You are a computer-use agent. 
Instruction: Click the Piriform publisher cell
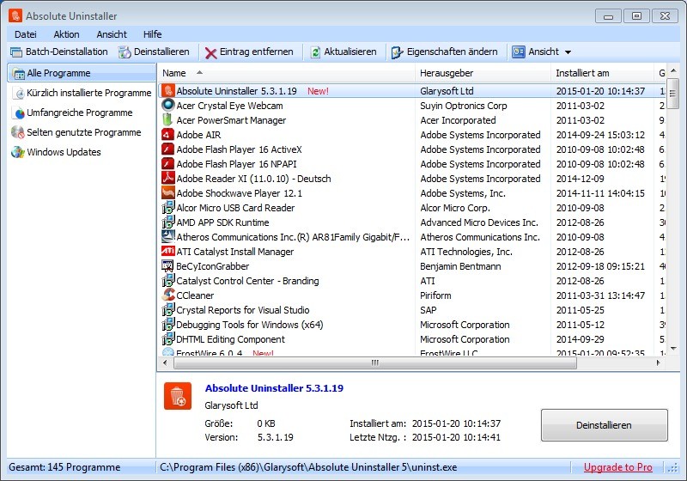(x=435, y=295)
